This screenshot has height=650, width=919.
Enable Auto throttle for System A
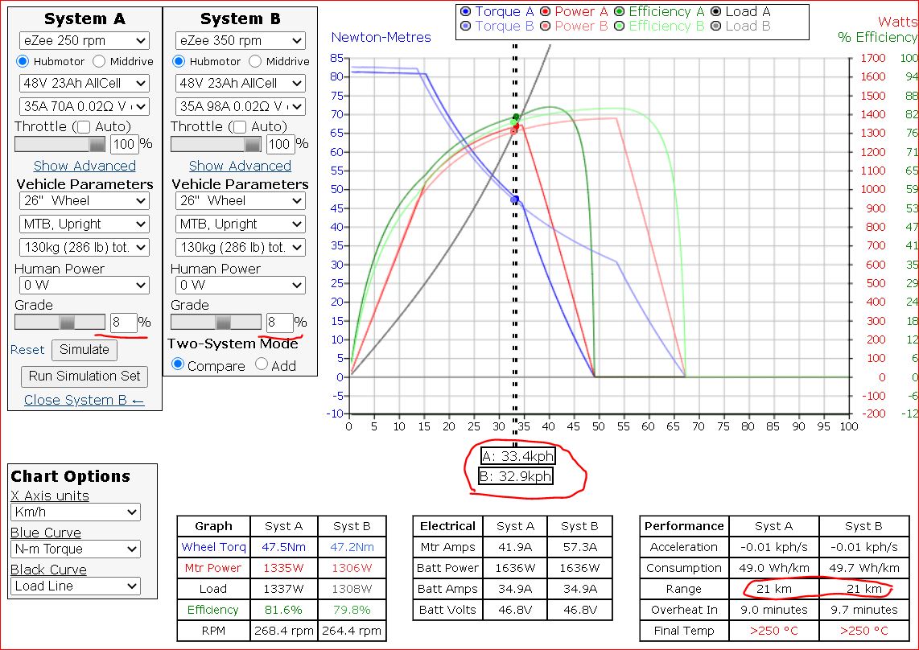coord(84,126)
